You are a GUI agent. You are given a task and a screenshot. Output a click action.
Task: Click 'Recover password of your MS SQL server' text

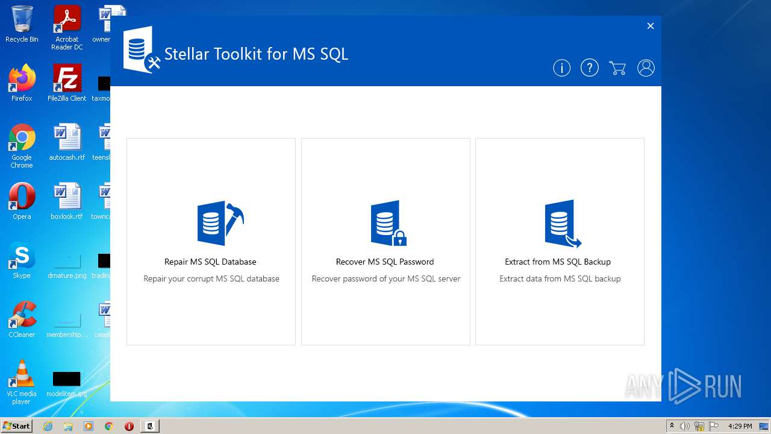pyautogui.click(x=386, y=278)
